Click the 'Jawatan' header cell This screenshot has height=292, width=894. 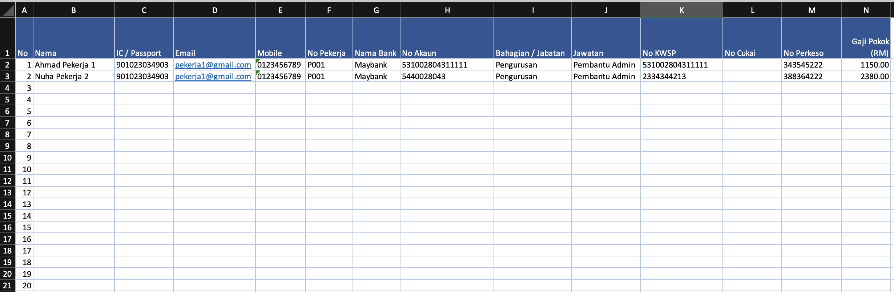pyautogui.click(x=606, y=38)
